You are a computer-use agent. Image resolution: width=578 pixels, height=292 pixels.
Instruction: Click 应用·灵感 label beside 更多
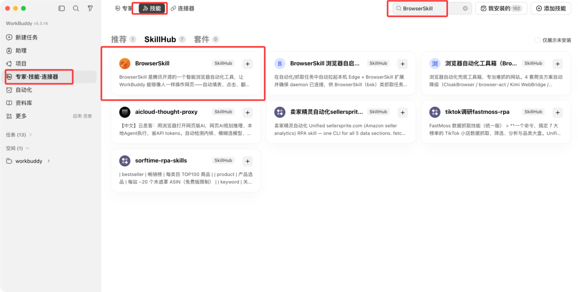tap(82, 117)
